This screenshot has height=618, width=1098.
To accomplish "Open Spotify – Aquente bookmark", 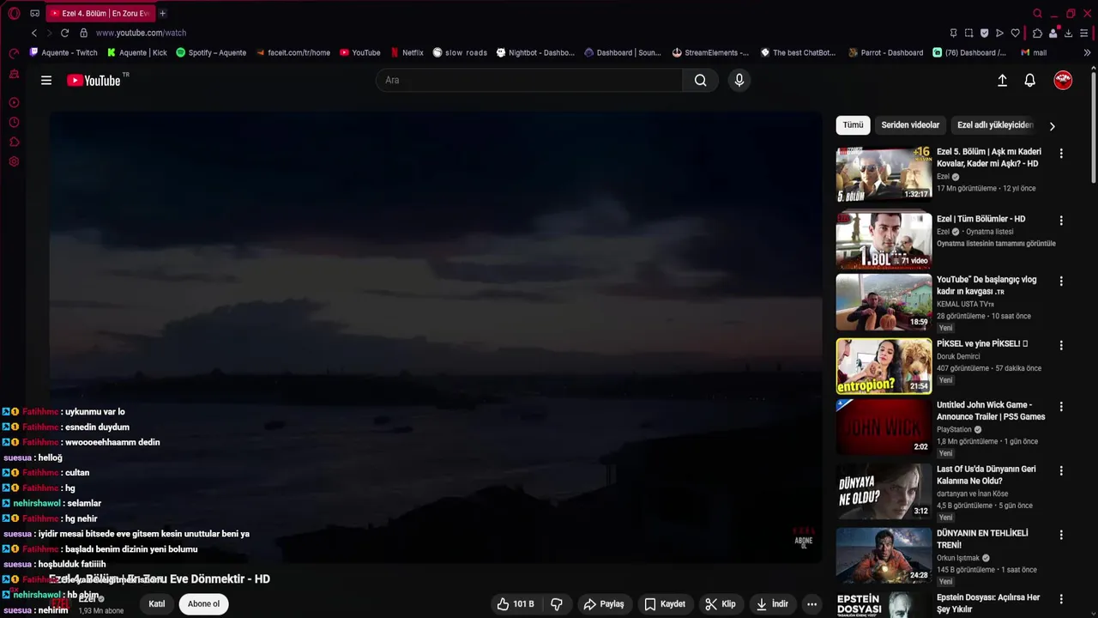I will [x=211, y=52].
